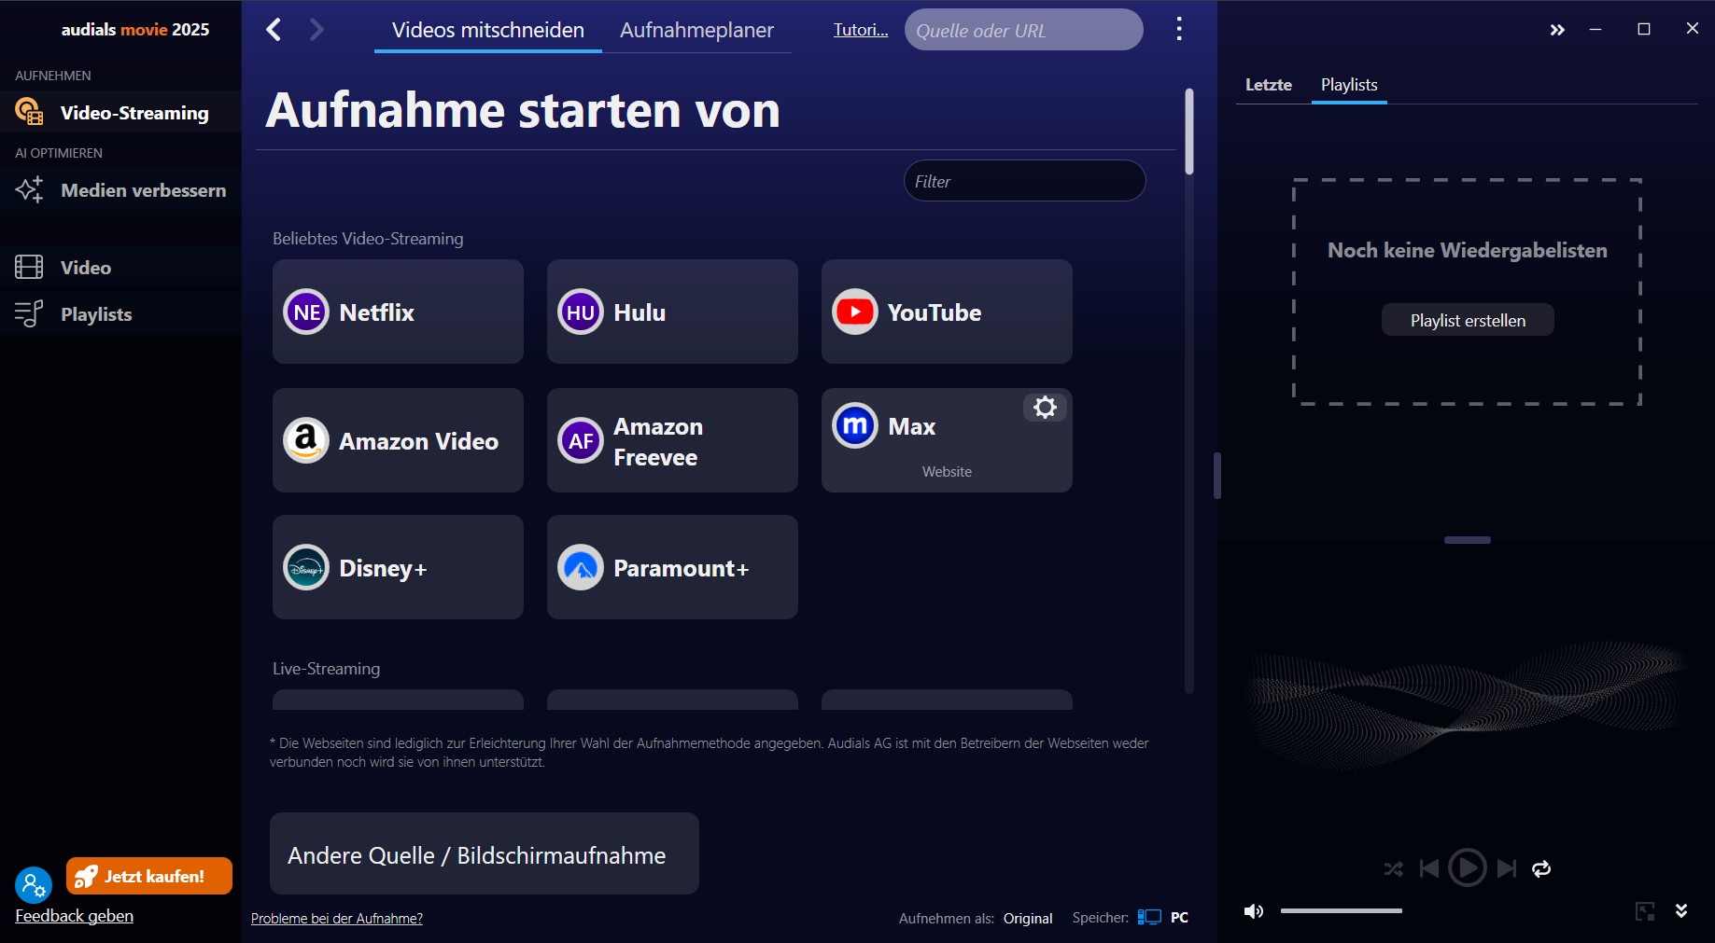The image size is (1715, 943).
Task: Click the main content vertical scrollbar
Action: pyautogui.click(x=1189, y=131)
